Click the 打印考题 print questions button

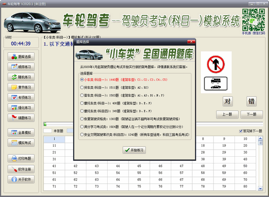coord(21,158)
